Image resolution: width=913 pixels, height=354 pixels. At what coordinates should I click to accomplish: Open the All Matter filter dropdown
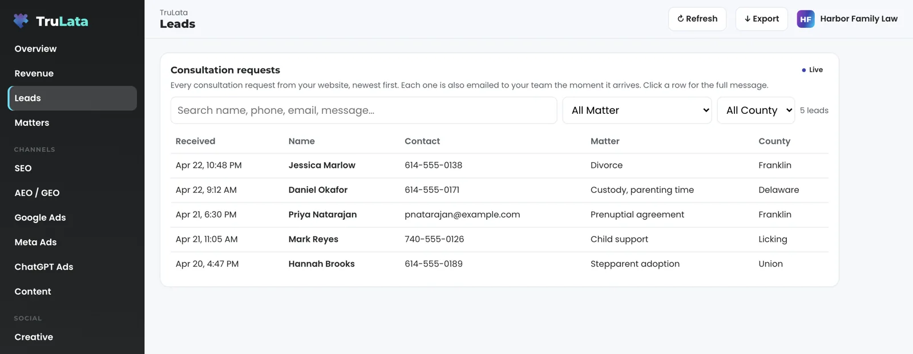(637, 110)
